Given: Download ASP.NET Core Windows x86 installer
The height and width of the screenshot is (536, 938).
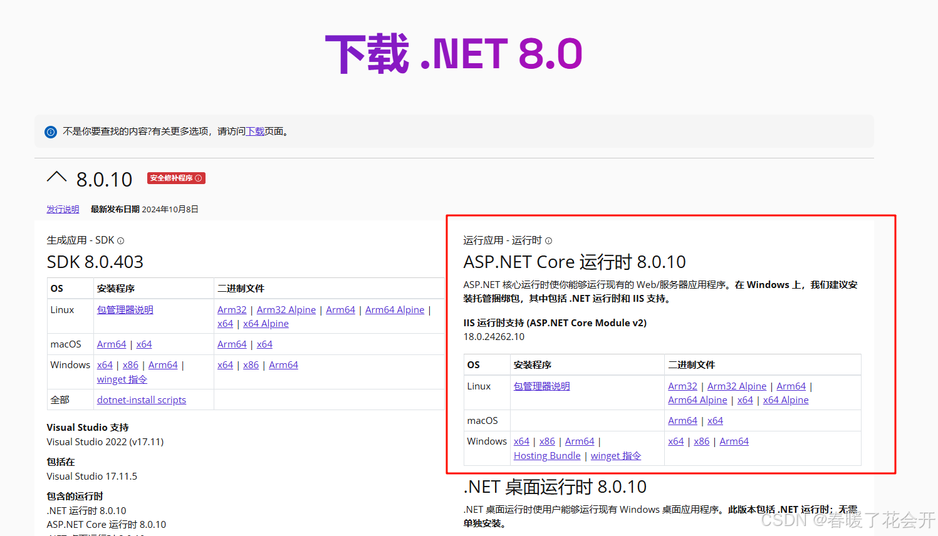Looking at the screenshot, I should point(547,441).
